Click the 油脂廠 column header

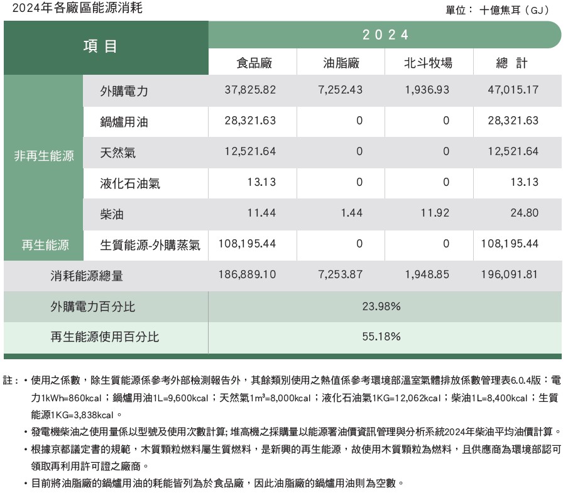point(341,63)
